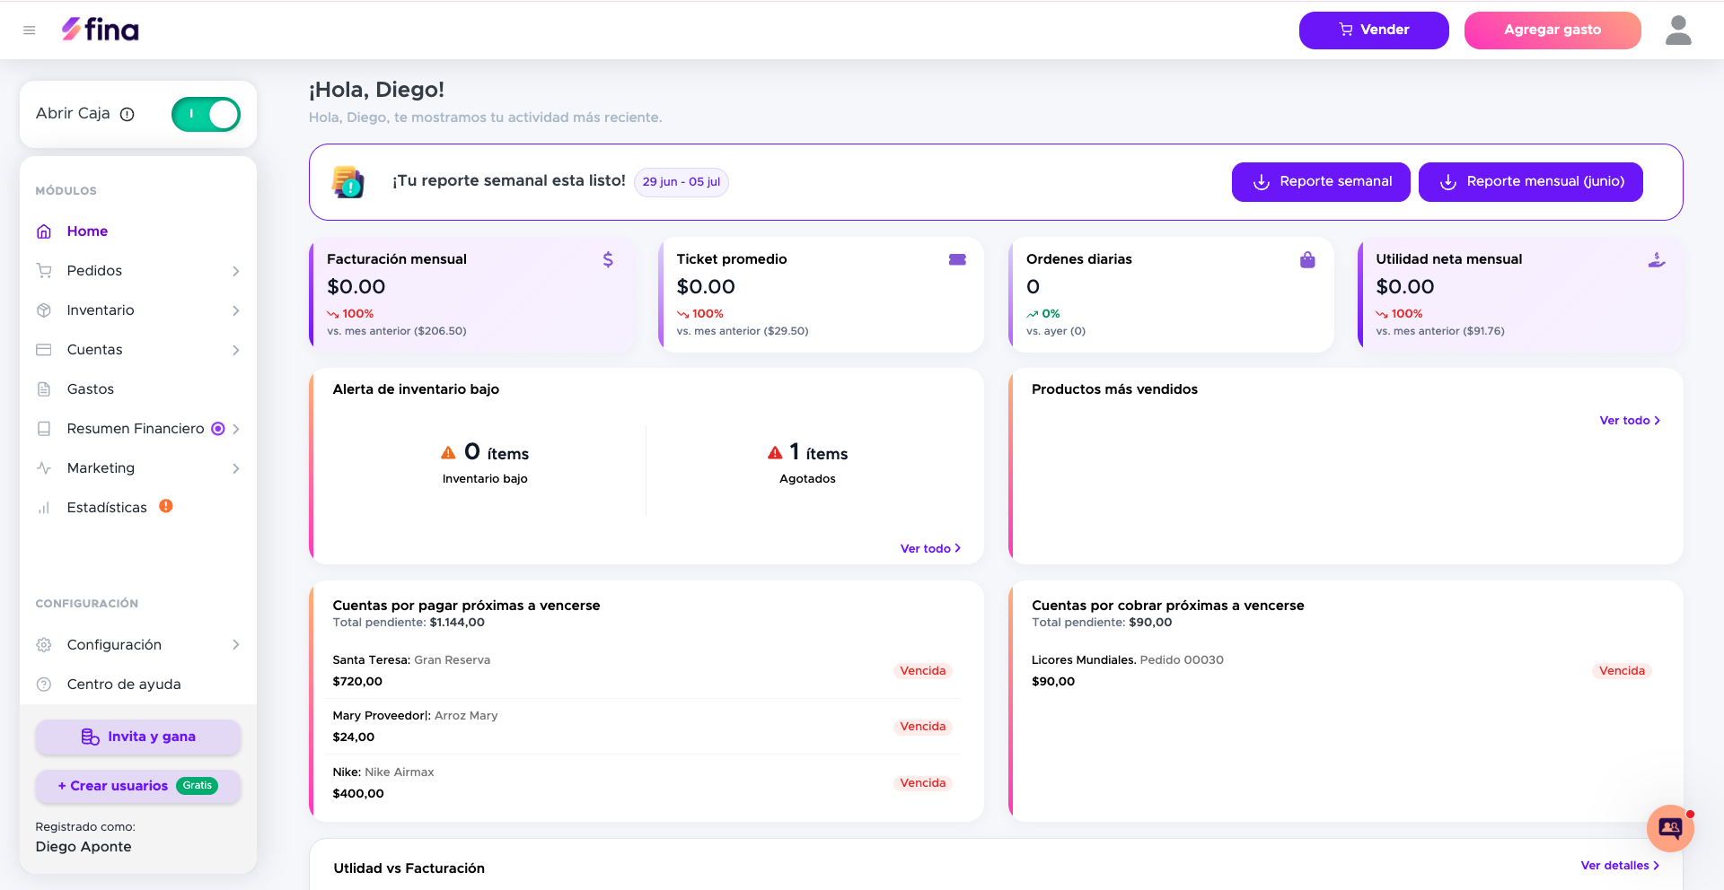Click the orange warning icon for Inventario bajo
This screenshot has height=890, width=1724.
(x=448, y=452)
